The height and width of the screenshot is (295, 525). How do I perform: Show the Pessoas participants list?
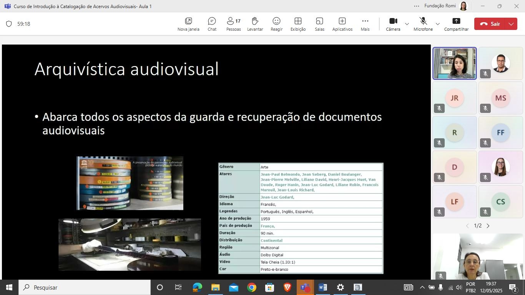pyautogui.click(x=233, y=24)
